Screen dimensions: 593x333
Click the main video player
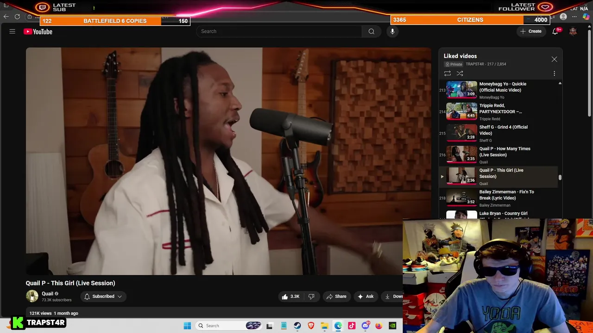pos(228,161)
